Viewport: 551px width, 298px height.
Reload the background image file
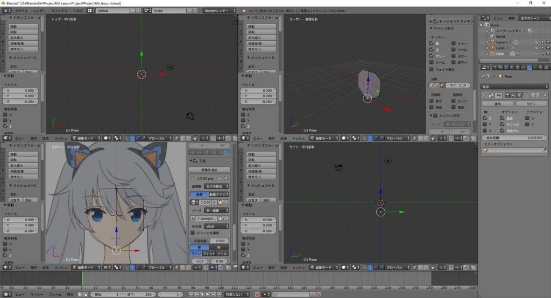226,219
